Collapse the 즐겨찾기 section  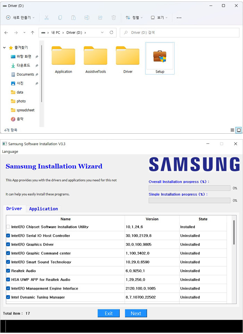coord(5,48)
